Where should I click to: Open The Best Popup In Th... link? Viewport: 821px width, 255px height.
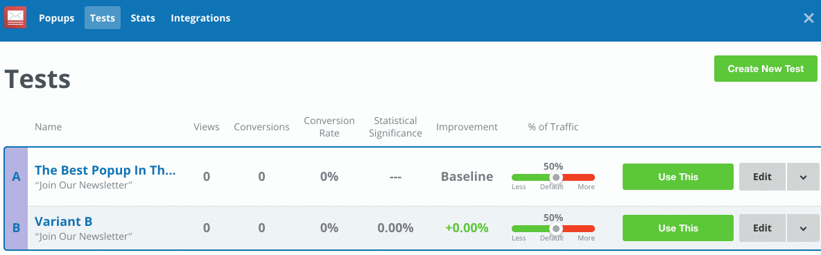pyautogui.click(x=105, y=170)
